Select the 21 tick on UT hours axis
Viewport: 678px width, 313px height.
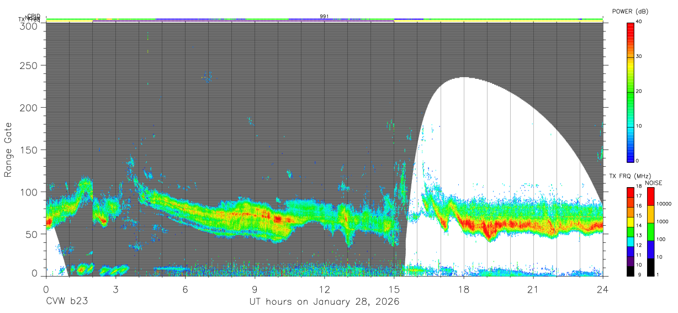533,289
